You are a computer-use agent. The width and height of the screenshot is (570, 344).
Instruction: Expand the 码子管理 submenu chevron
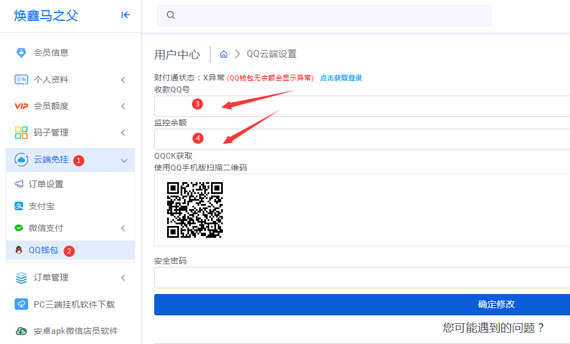coord(123,133)
